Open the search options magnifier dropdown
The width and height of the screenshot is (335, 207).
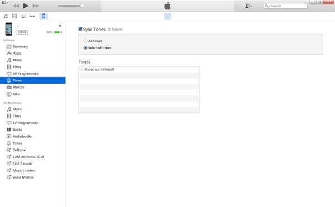267,6
